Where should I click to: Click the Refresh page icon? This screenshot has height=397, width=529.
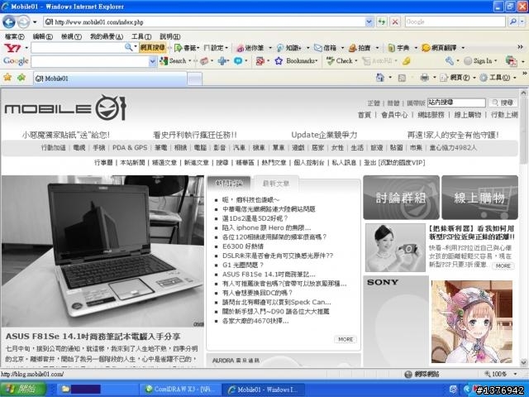click(x=382, y=22)
